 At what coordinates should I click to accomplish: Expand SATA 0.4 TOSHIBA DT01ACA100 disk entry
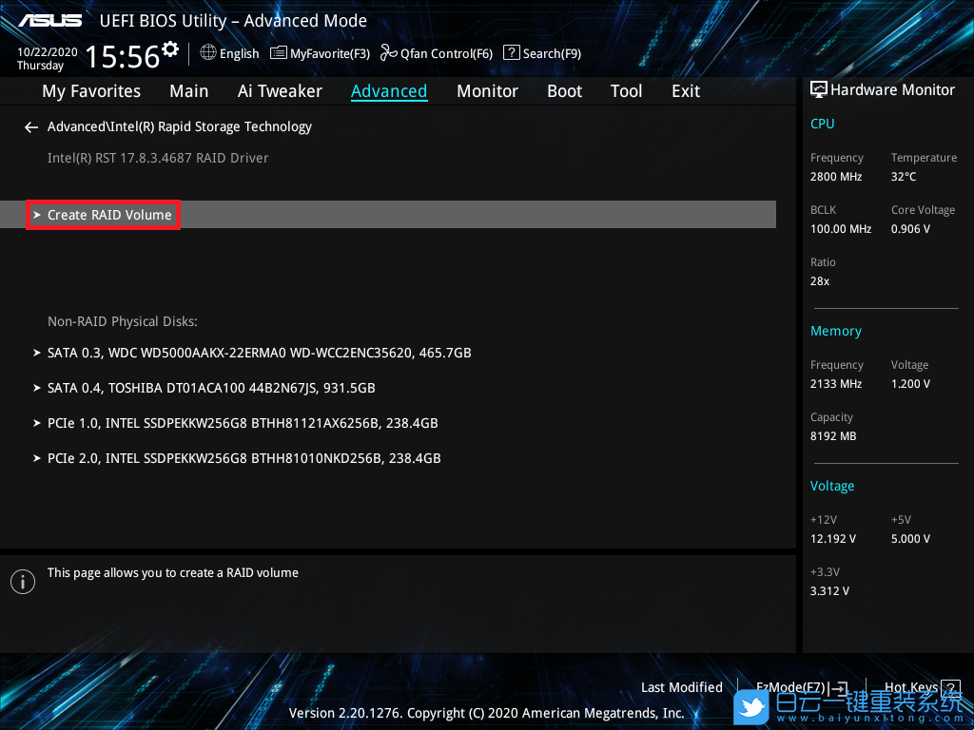coord(211,388)
